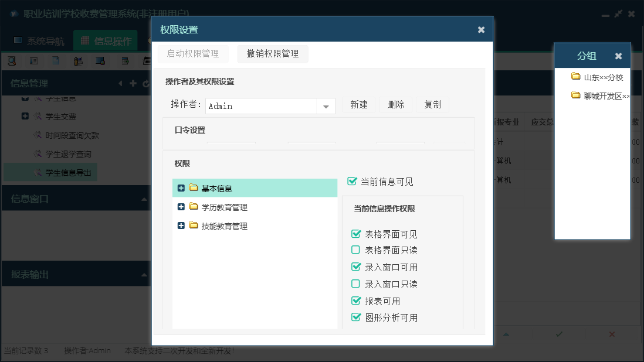Click the 撤销权限管理 button
The height and width of the screenshot is (362, 644).
(273, 54)
